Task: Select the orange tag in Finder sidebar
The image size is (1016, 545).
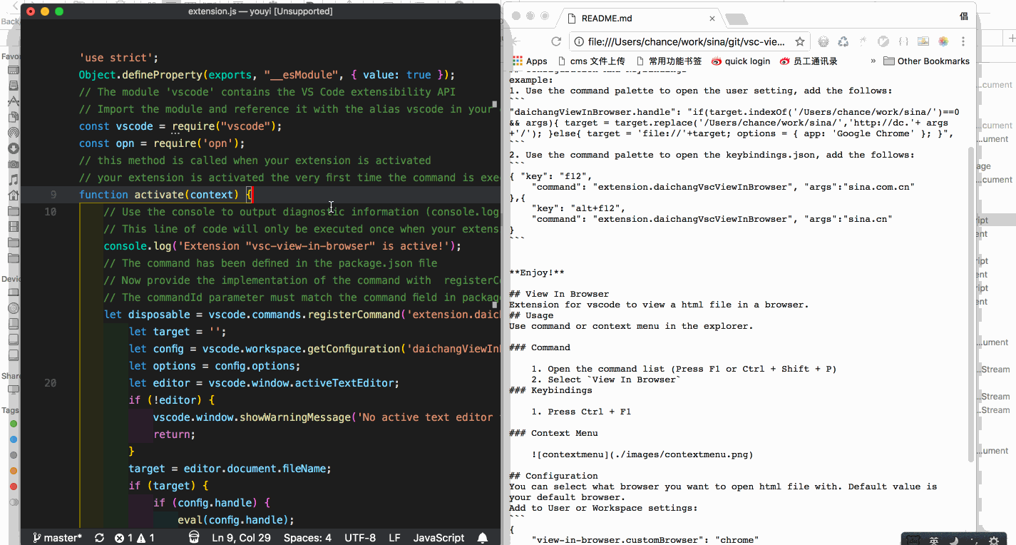Action: 13,471
